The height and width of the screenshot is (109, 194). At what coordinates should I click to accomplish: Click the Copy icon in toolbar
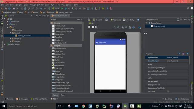[25, 8]
